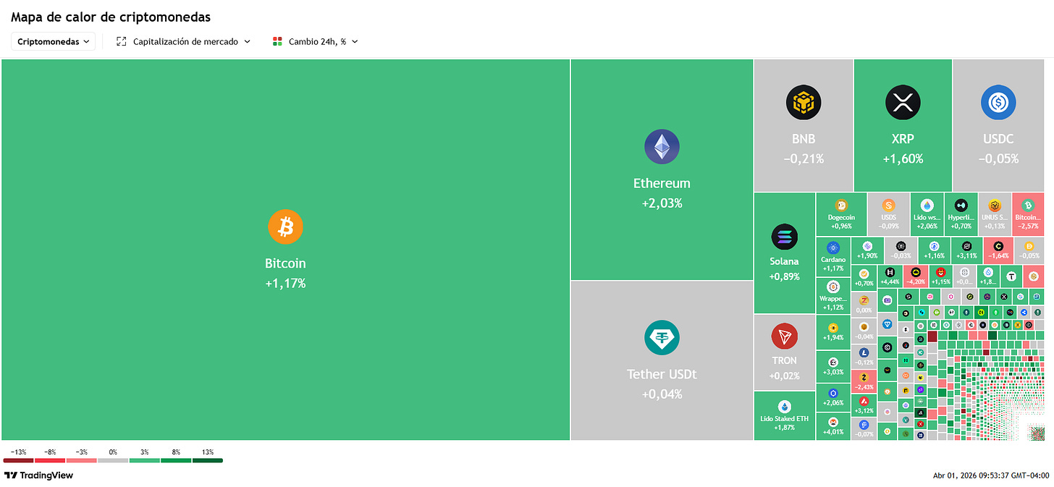Image resolution: width=1054 pixels, height=487 pixels.
Task: Open the Criptomonedas dropdown
Action: (53, 41)
